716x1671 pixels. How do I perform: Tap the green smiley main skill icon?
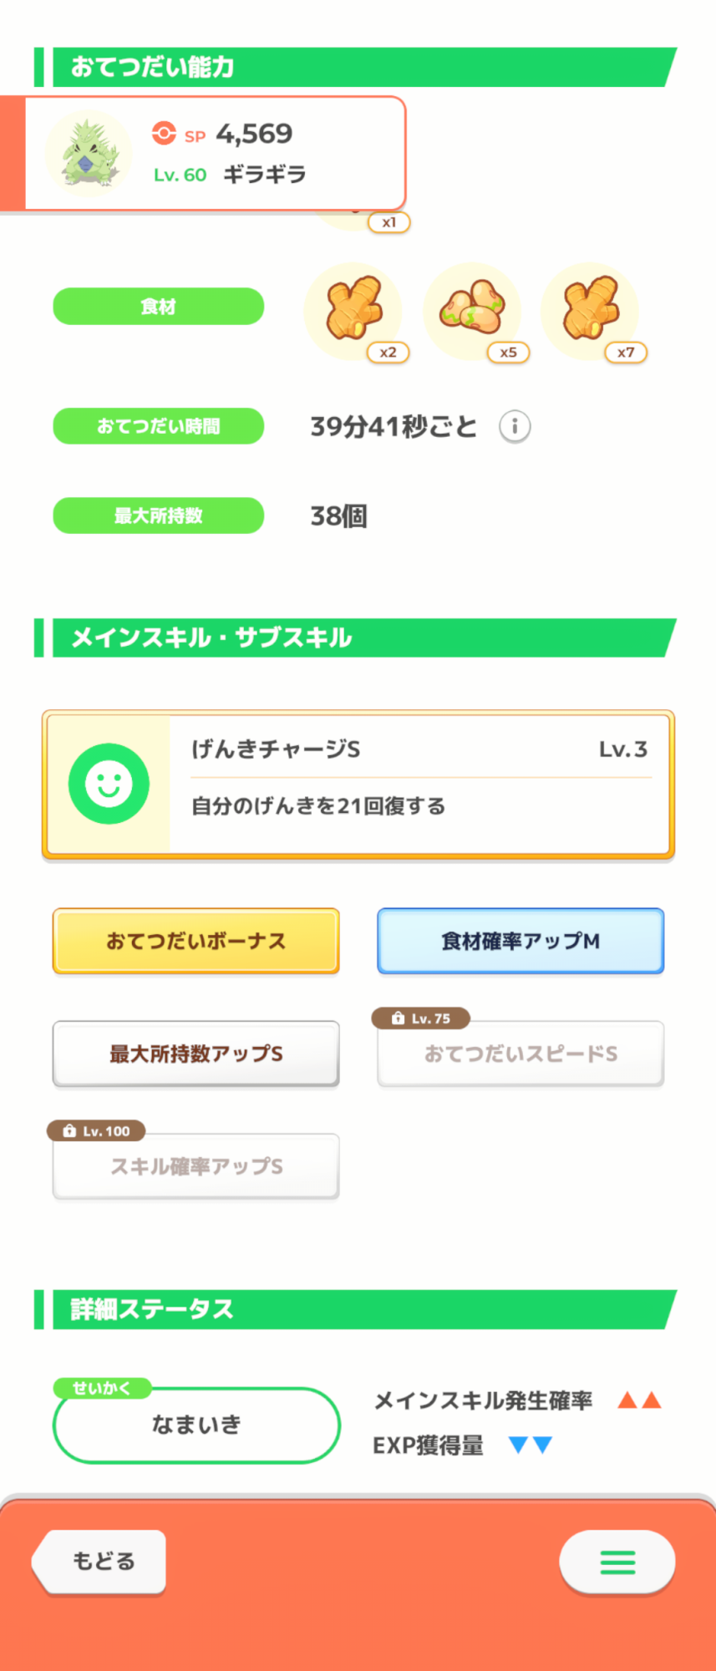[x=109, y=784]
